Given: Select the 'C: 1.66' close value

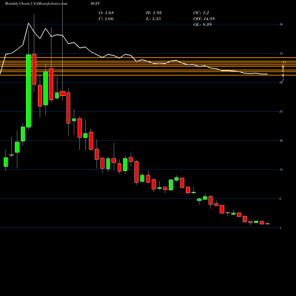Looking at the screenshot, I should (x=106, y=19).
